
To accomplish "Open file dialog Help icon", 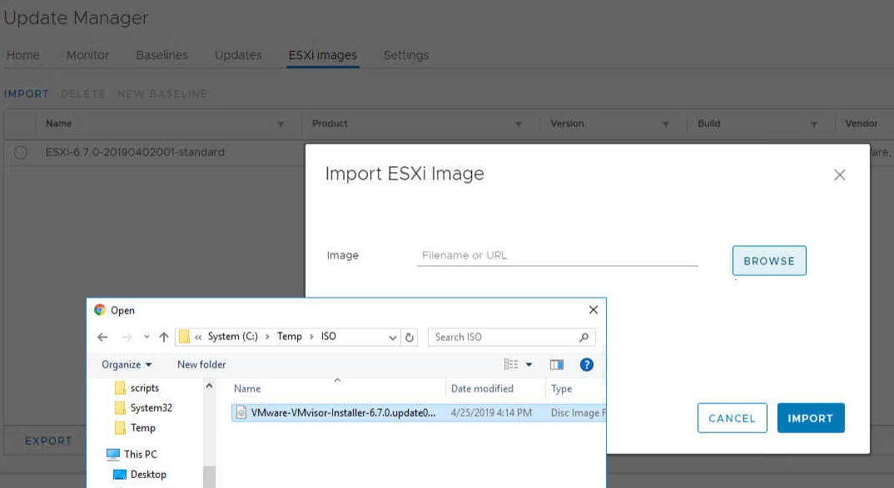I will tap(586, 364).
